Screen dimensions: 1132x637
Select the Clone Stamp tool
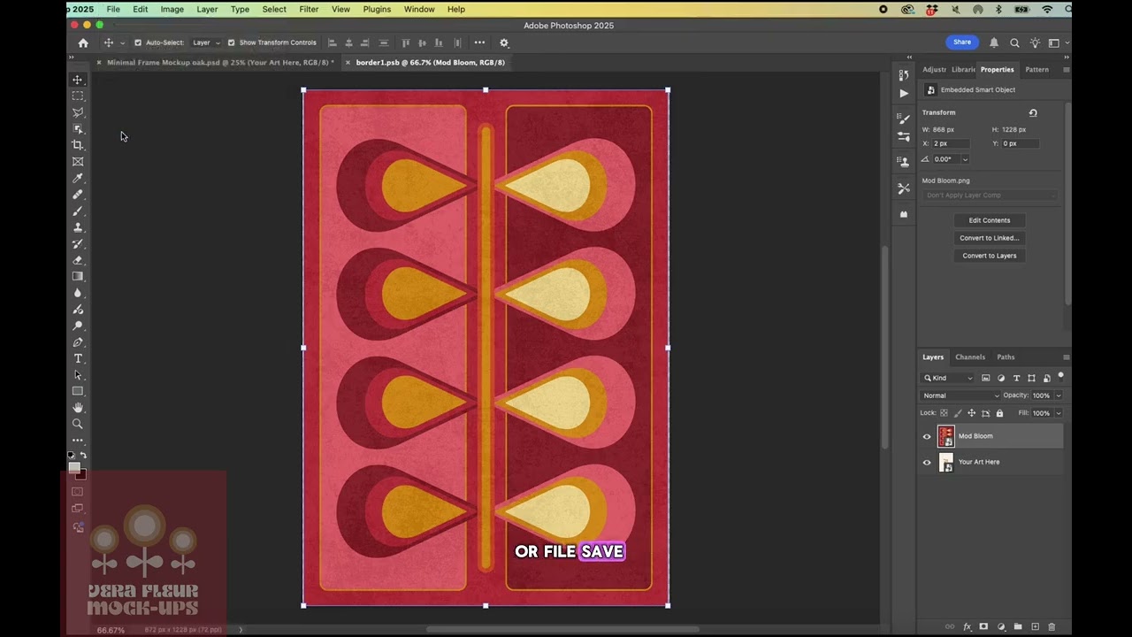(x=78, y=227)
